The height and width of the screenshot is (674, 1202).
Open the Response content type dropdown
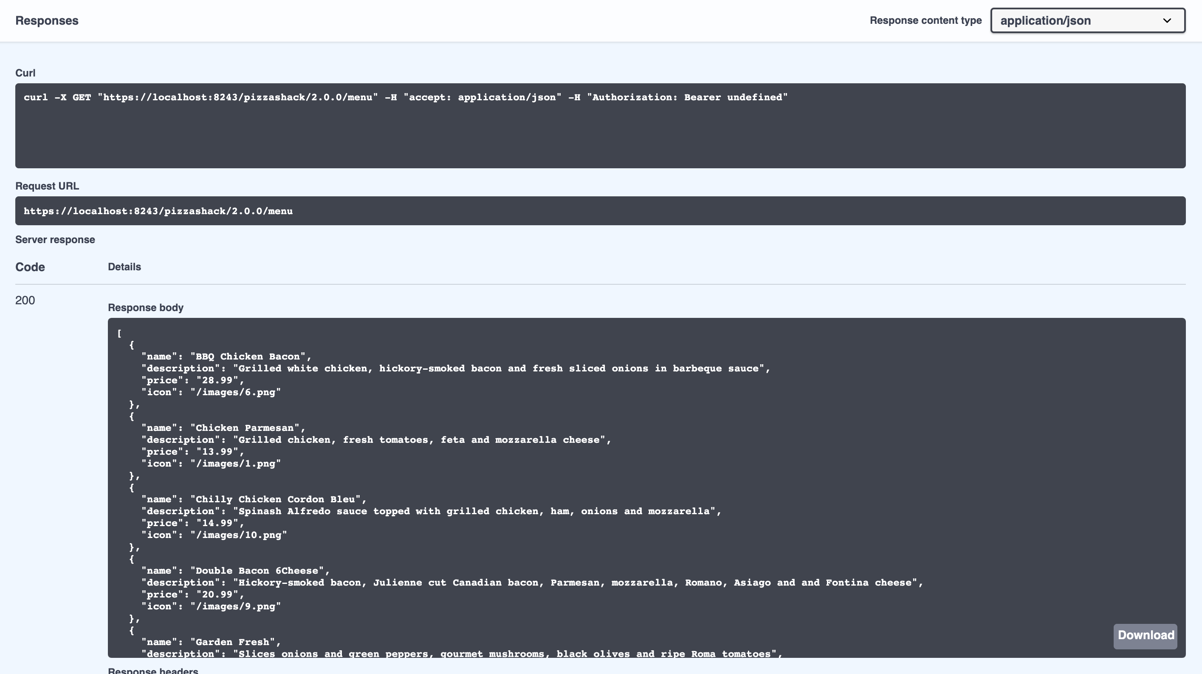[x=1087, y=20]
